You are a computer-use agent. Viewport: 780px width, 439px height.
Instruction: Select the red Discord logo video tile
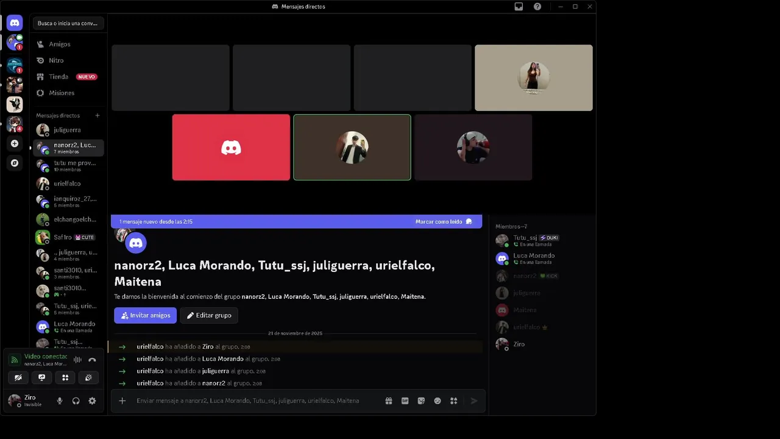coord(231,148)
